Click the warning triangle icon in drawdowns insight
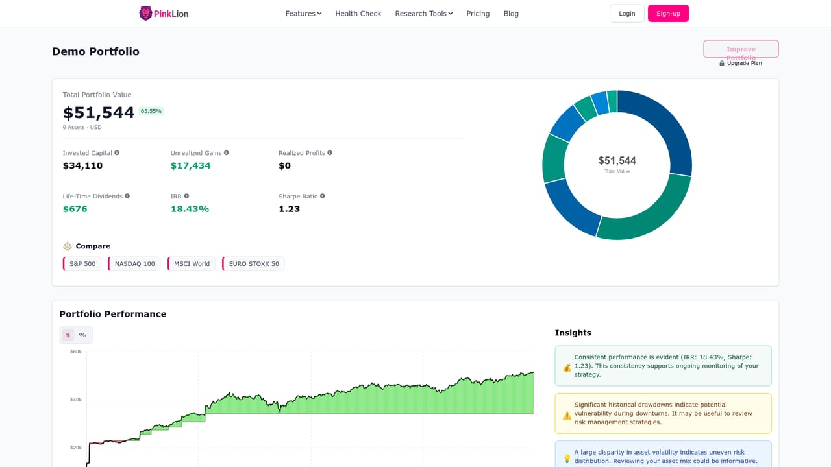 click(567, 416)
